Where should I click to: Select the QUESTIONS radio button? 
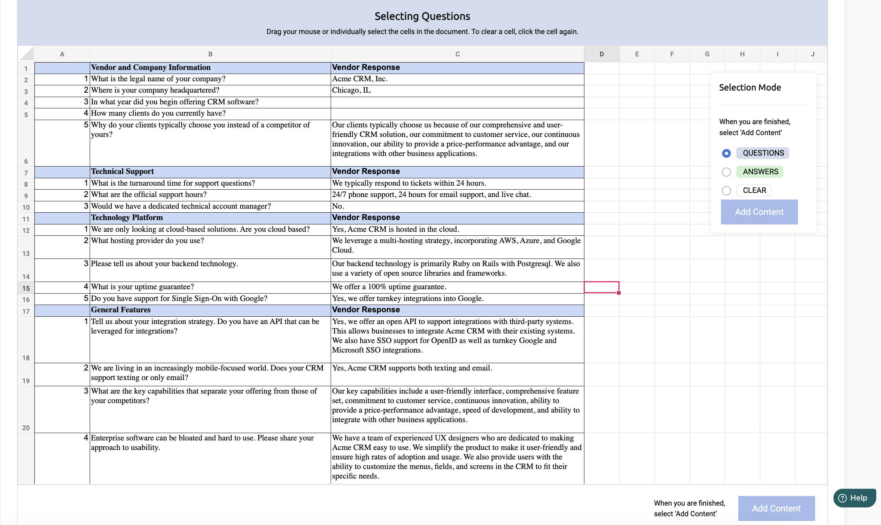[x=726, y=153]
